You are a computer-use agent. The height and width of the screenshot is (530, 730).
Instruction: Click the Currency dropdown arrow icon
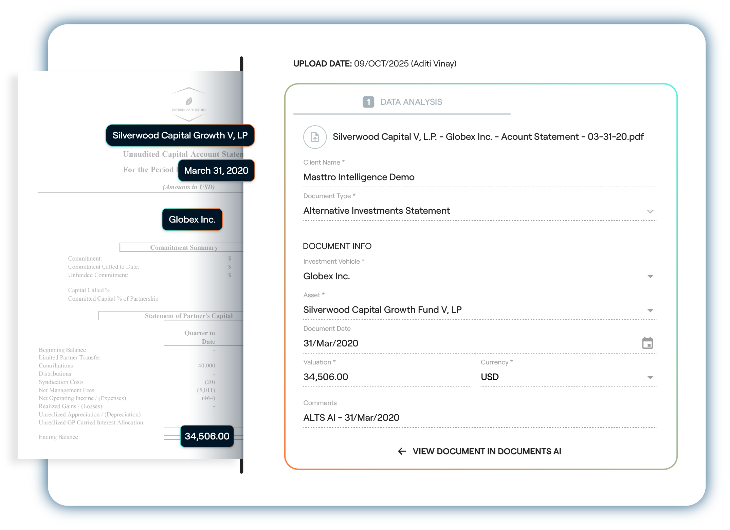650,377
